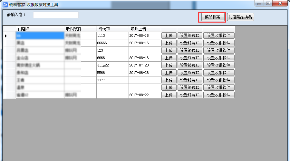Click the app icon in title bar

(x=5, y=5)
